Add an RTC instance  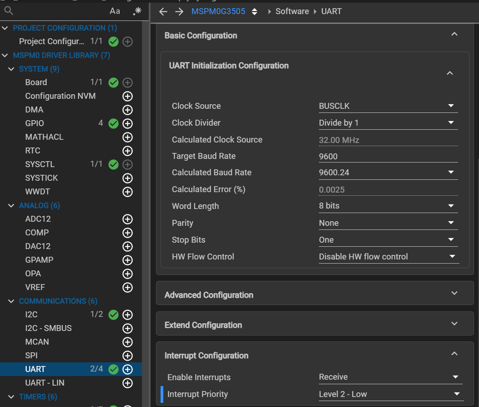coord(127,151)
